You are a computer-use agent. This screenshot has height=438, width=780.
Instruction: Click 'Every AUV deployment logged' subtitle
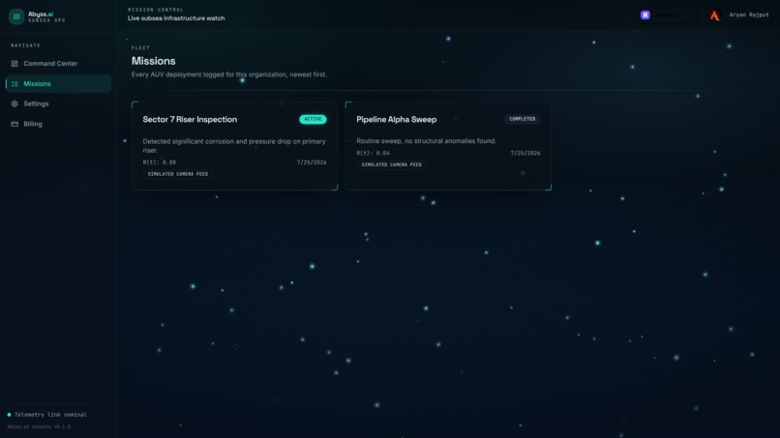point(228,74)
